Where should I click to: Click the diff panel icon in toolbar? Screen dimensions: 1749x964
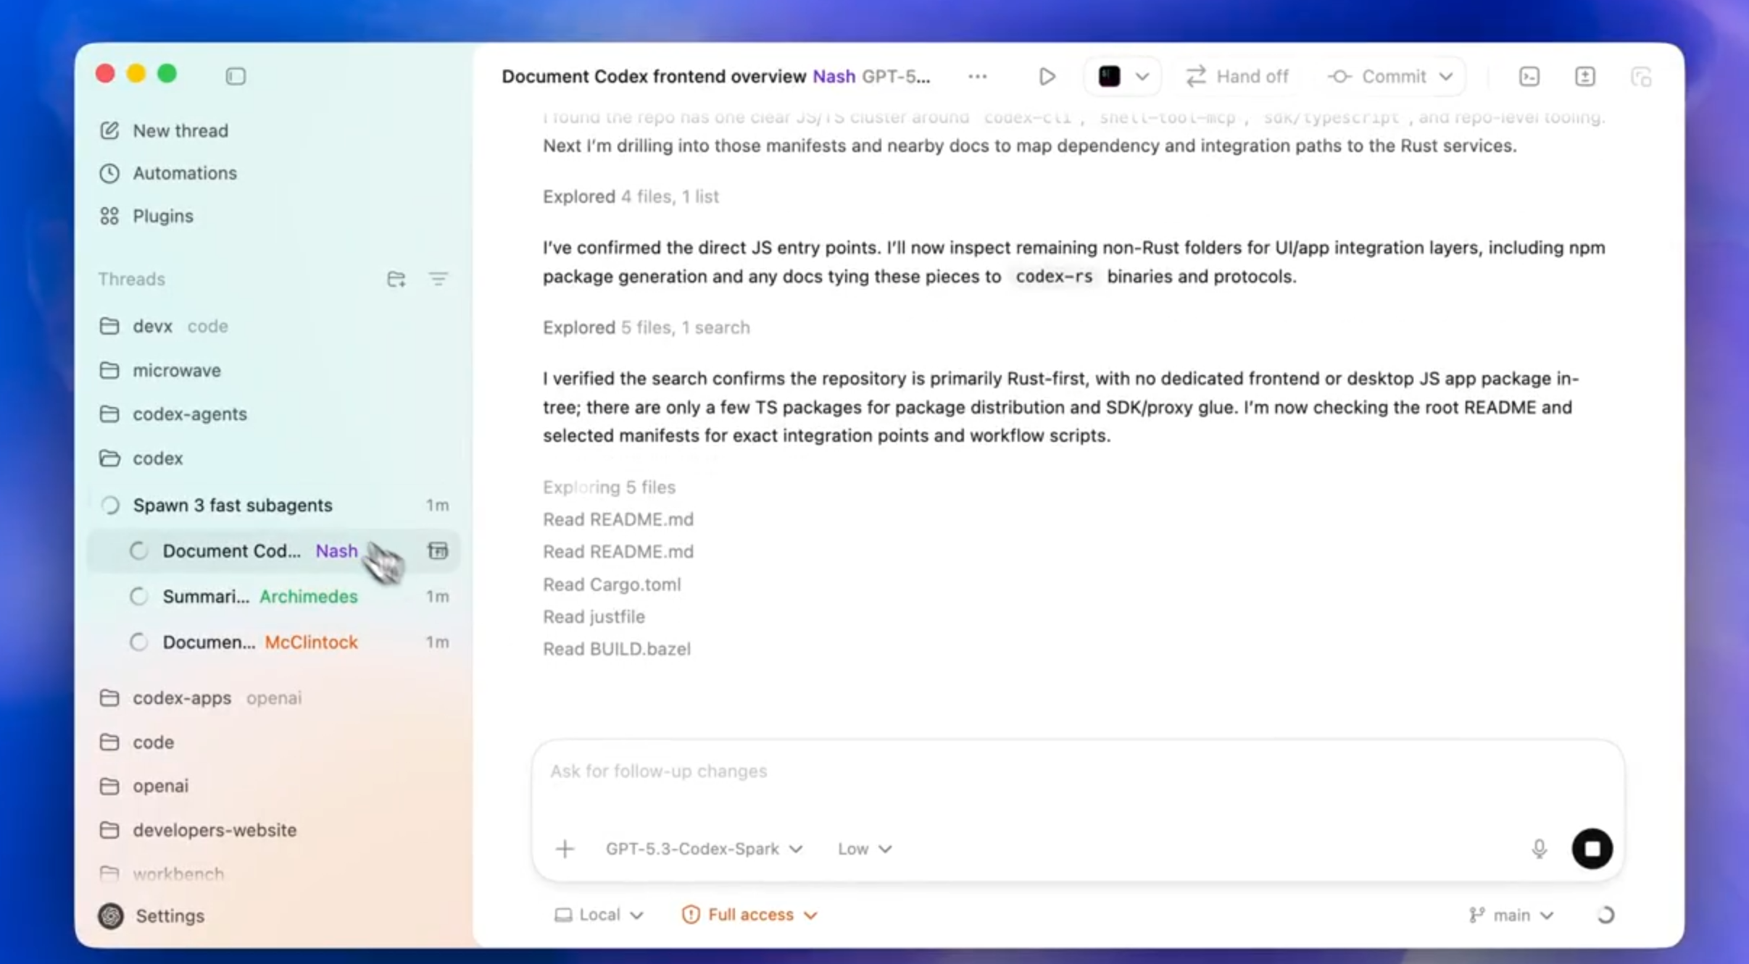(1584, 76)
